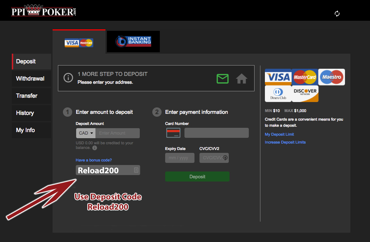Viewport: 370px width, 242px height.
Task: Click the '1 MORE STEP TO DEPOSIT' heading
Action: point(113,74)
